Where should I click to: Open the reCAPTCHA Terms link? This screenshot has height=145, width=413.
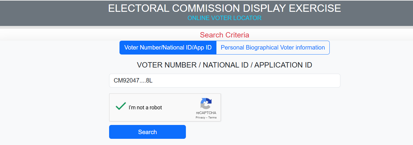(x=212, y=118)
